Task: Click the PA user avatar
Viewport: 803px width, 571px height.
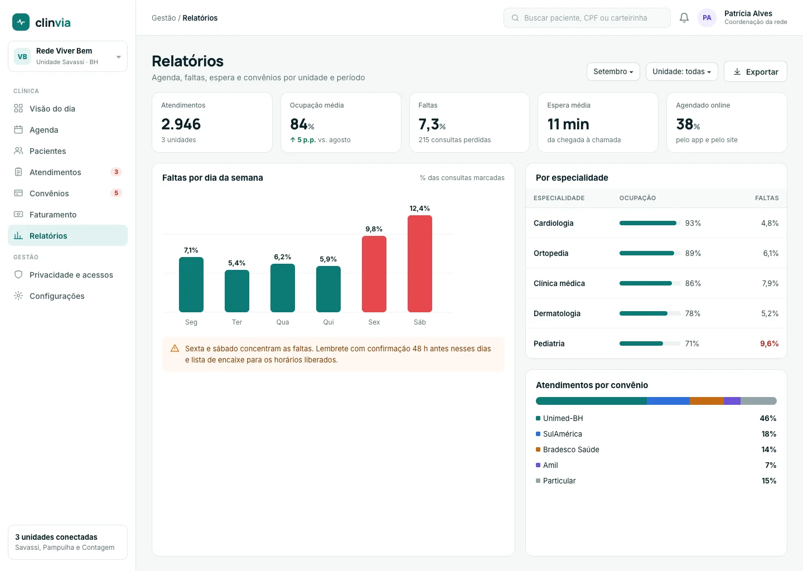Action: [707, 18]
